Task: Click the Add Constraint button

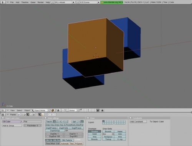Action: 138,121
